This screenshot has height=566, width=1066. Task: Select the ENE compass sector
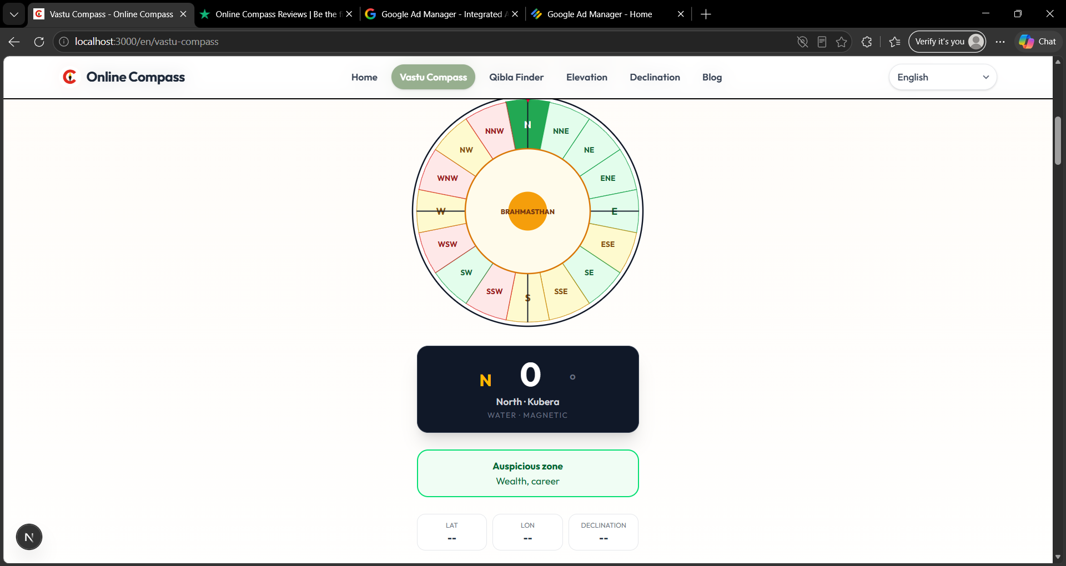(x=608, y=178)
